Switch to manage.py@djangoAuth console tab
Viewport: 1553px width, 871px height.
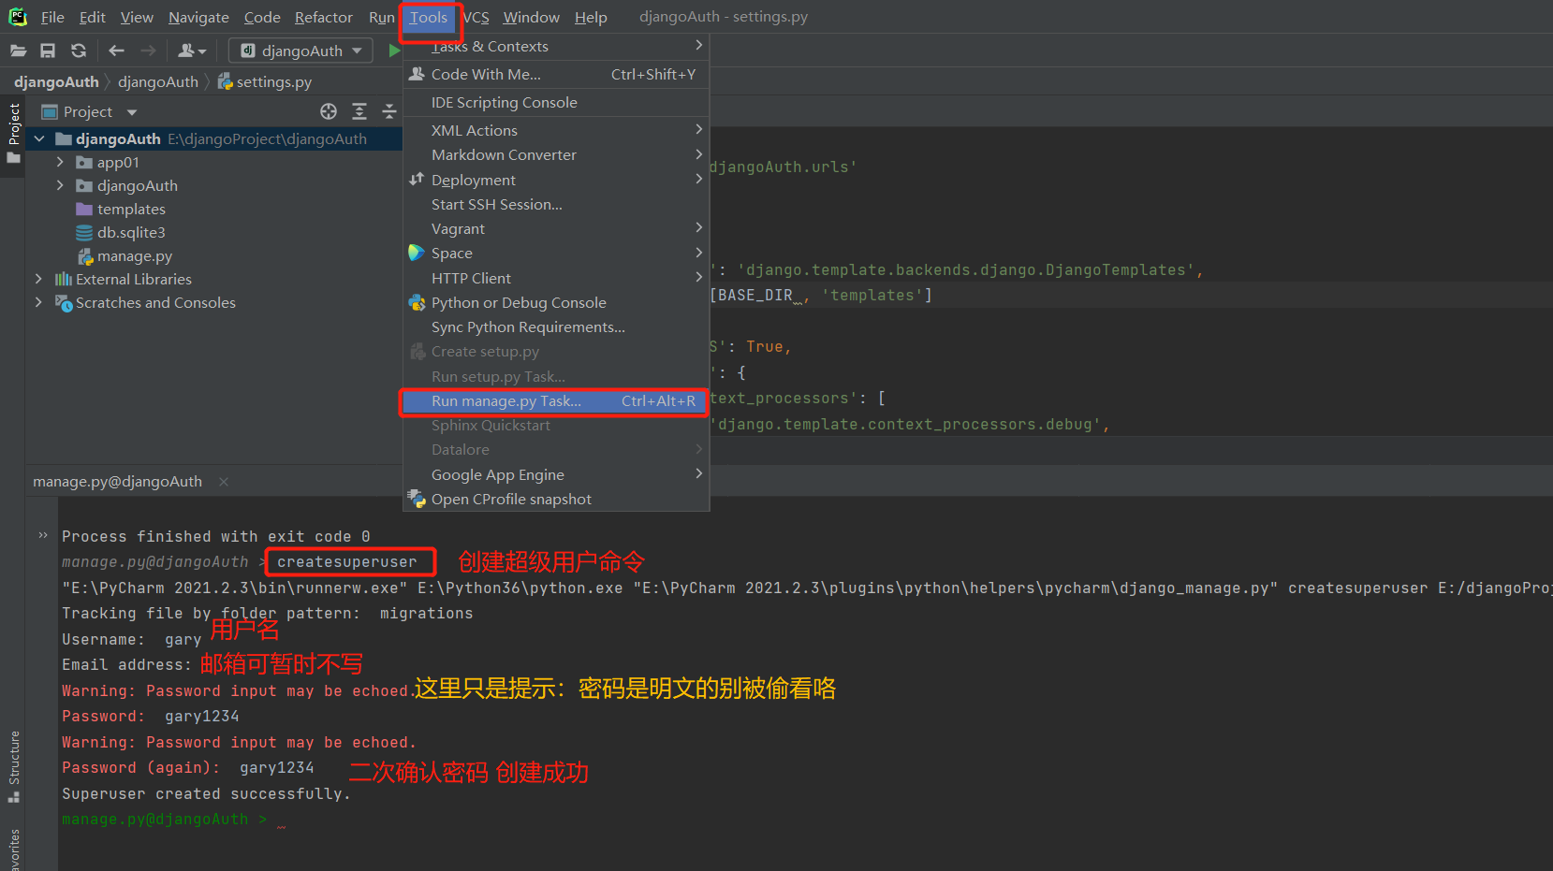point(117,482)
